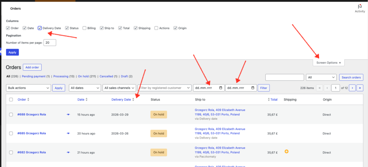Open the Bulk actions dropdown
The height and width of the screenshot is (167, 368).
click(28, 88)
